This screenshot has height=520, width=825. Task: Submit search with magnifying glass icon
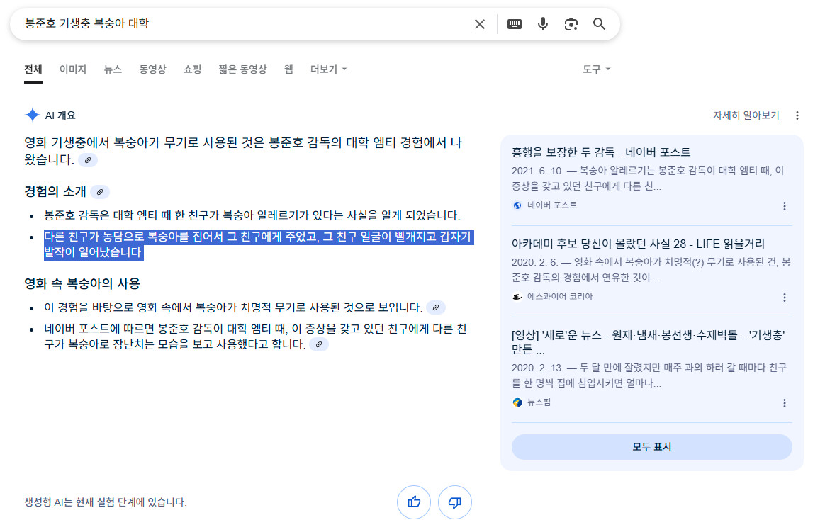[599, 24]
